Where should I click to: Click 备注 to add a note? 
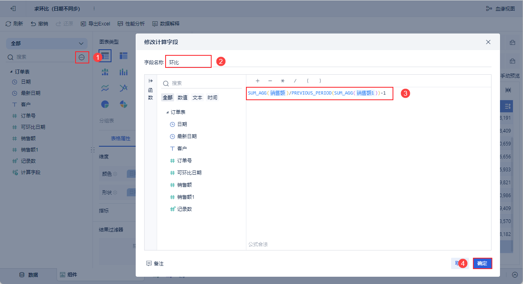click(x=155, y=263)
